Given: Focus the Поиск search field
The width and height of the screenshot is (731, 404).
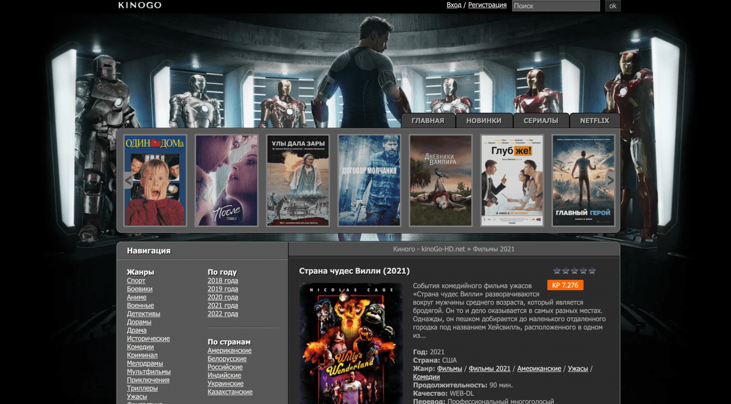Looking at the screenshot, I should pos(555,6).
